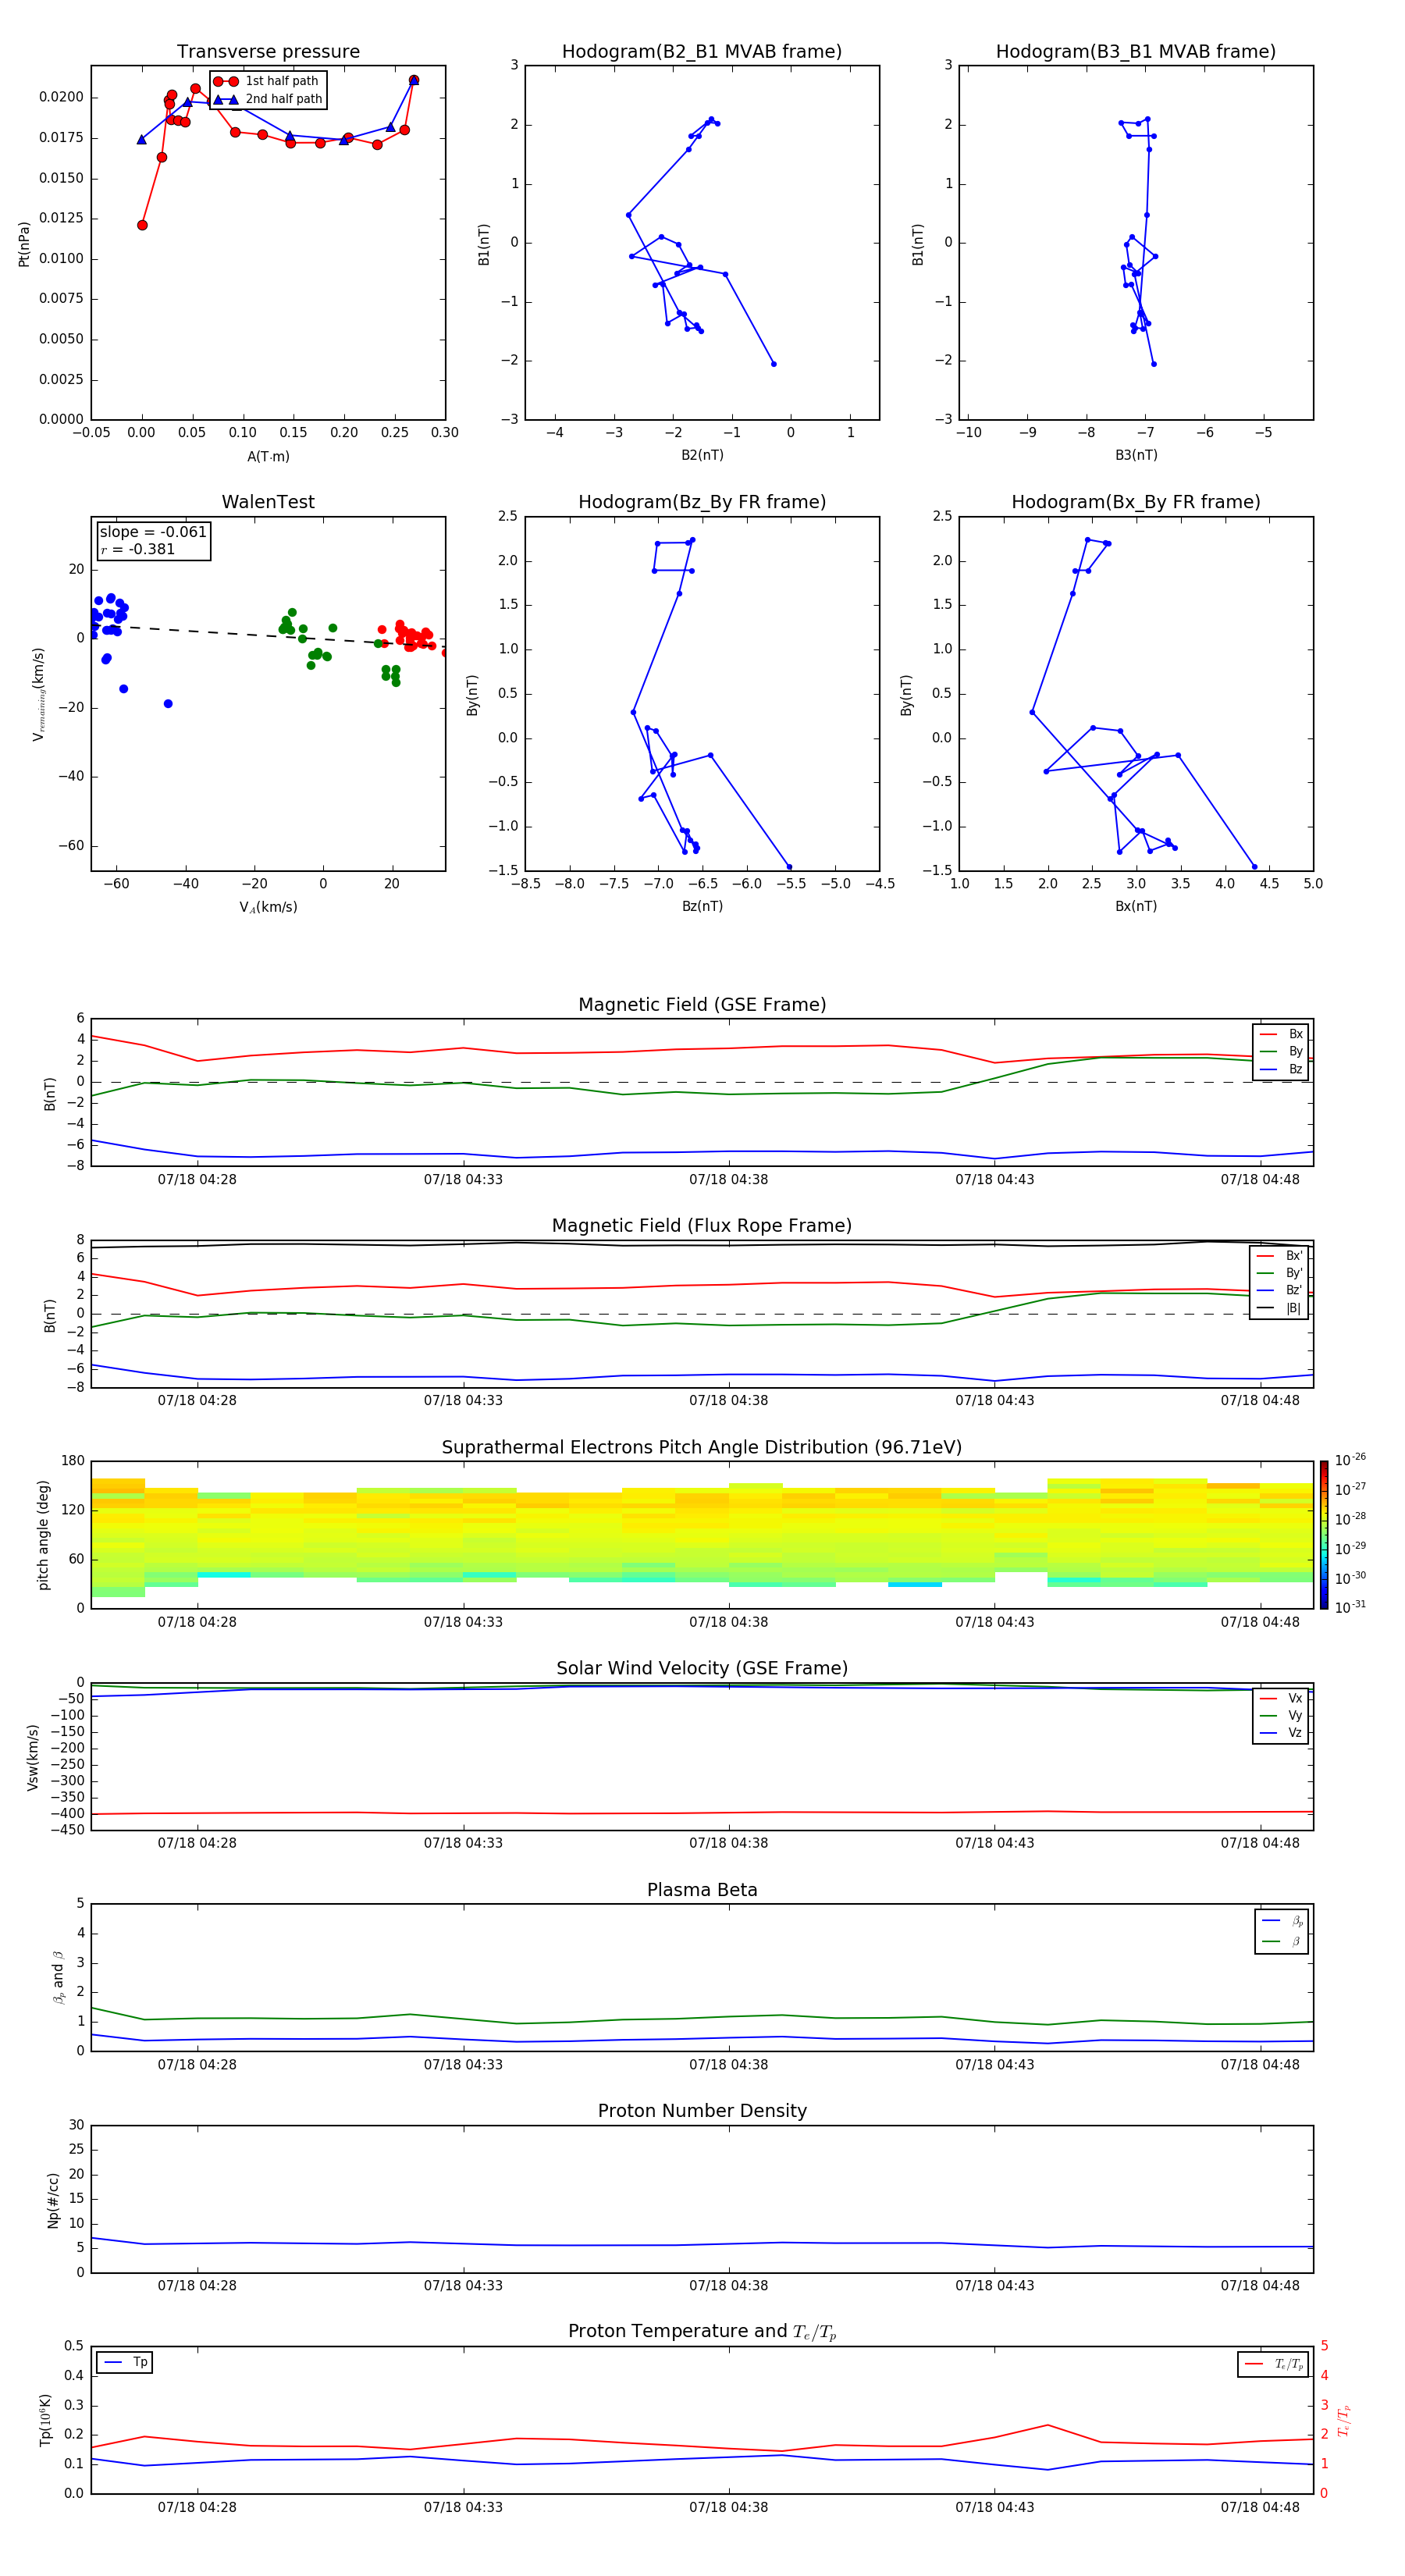This screenshot has height=2576, width=1405.
Task: Click the Suprathermal Electrons Pitch Angle Distribution title
Action: (x=702, y=1447)
